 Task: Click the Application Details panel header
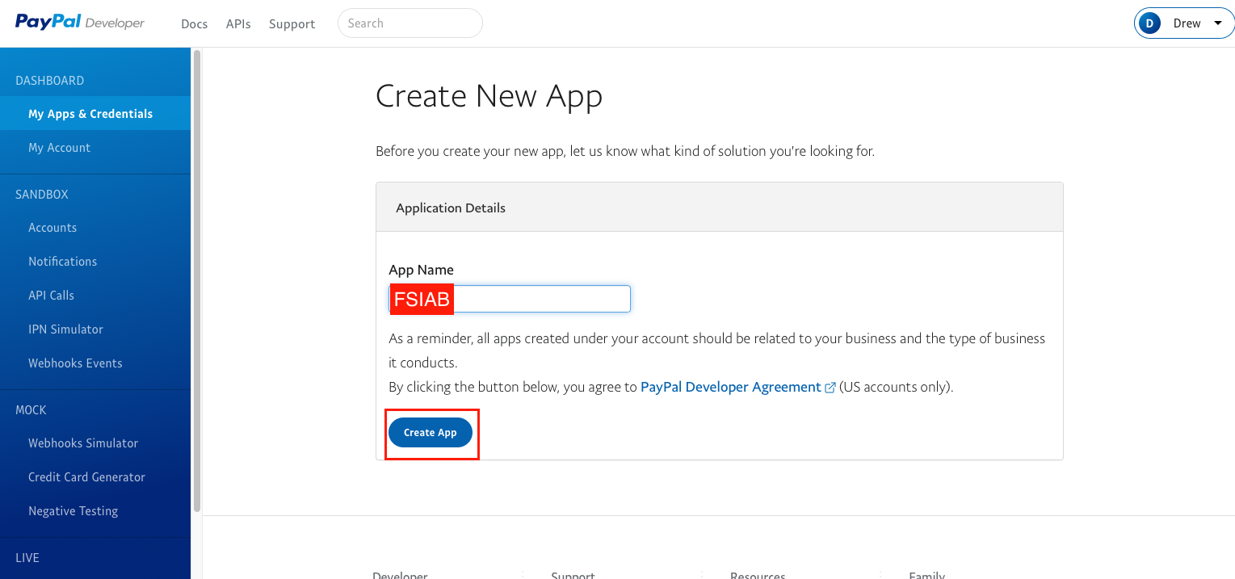720,208
